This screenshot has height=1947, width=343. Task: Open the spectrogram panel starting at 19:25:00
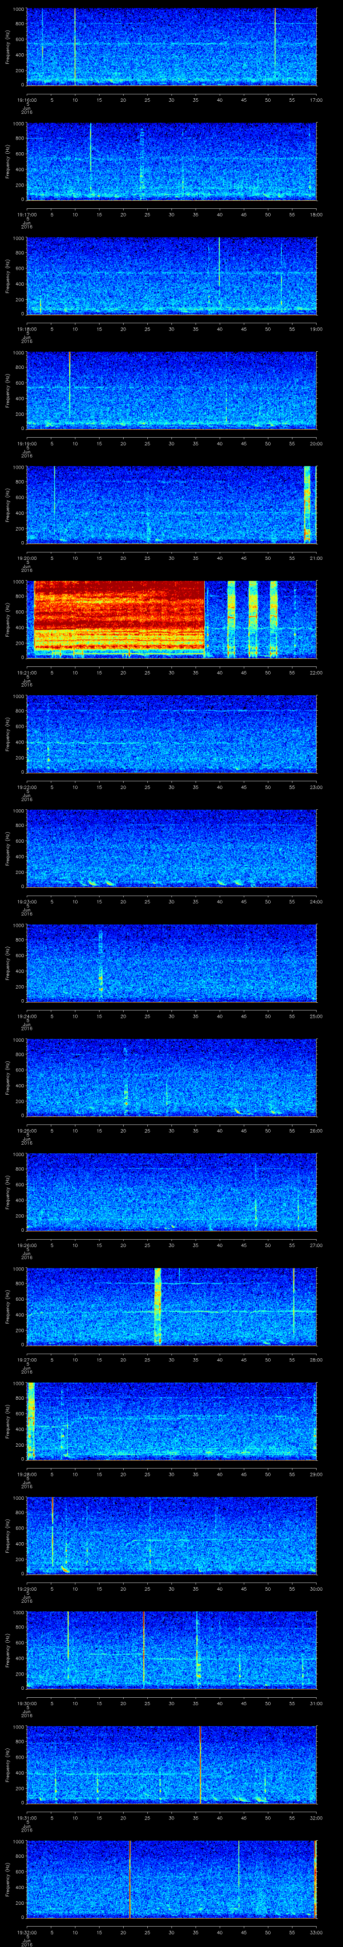(172, 1077)
